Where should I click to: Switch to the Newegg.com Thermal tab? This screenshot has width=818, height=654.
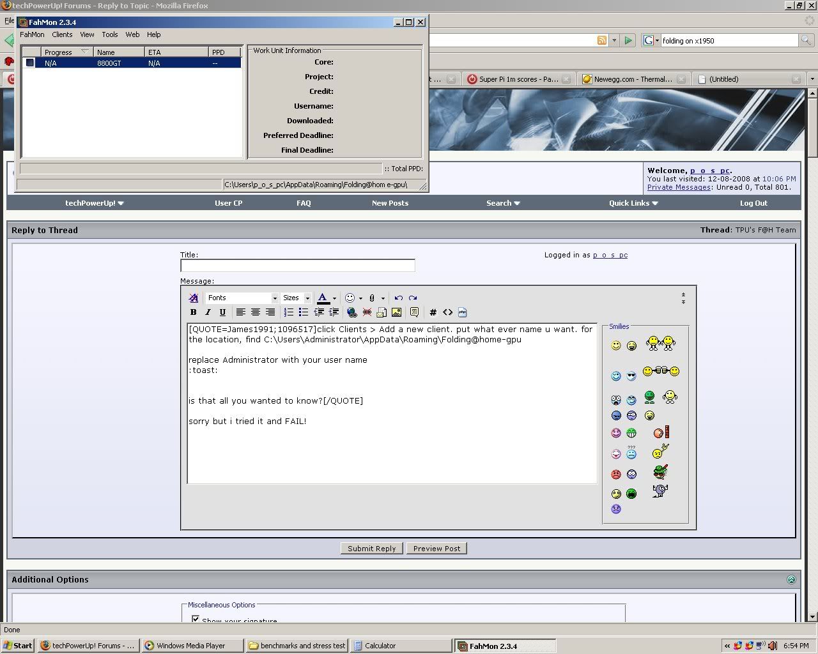[633, 79]
